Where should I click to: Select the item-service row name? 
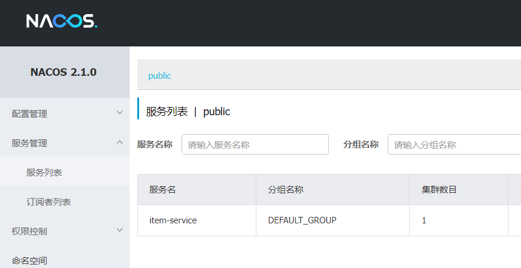pyautogui.click(x=173, y=220)
